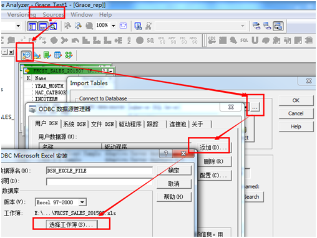
Task: Switch to the 文件 DSN tab
Action: tap(102, 124)
